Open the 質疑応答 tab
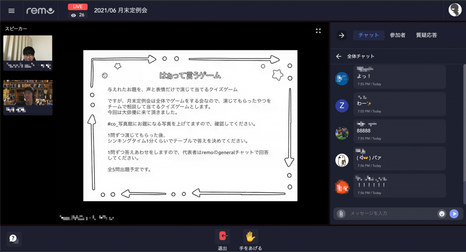The image size is (466, 252). [x=426, y=35]
